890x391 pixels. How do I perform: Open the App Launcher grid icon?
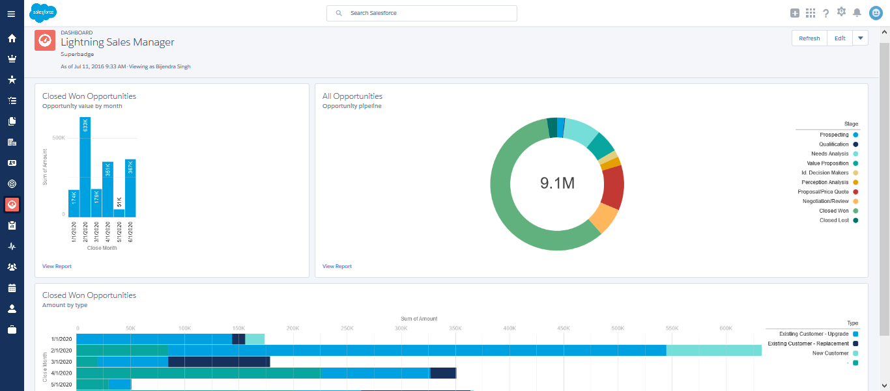tap(811, 13)
